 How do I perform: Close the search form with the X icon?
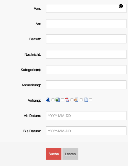tap(121, 6)
